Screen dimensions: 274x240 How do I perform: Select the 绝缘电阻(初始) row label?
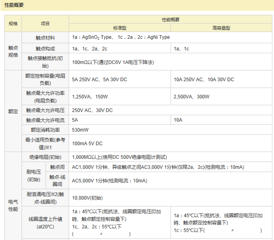(45, 157)
